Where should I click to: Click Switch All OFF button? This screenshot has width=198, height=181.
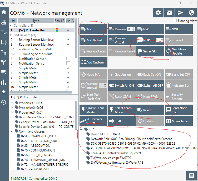150,85
